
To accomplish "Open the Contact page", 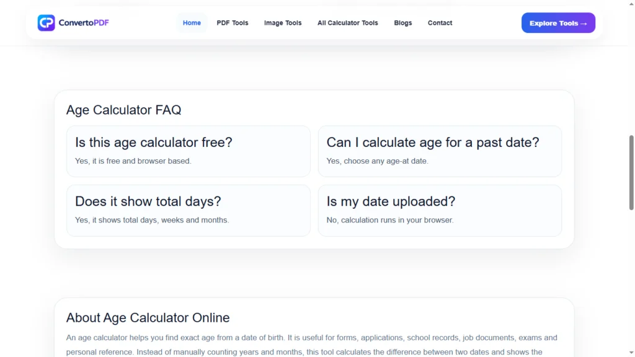I will [x=440, y=23].
